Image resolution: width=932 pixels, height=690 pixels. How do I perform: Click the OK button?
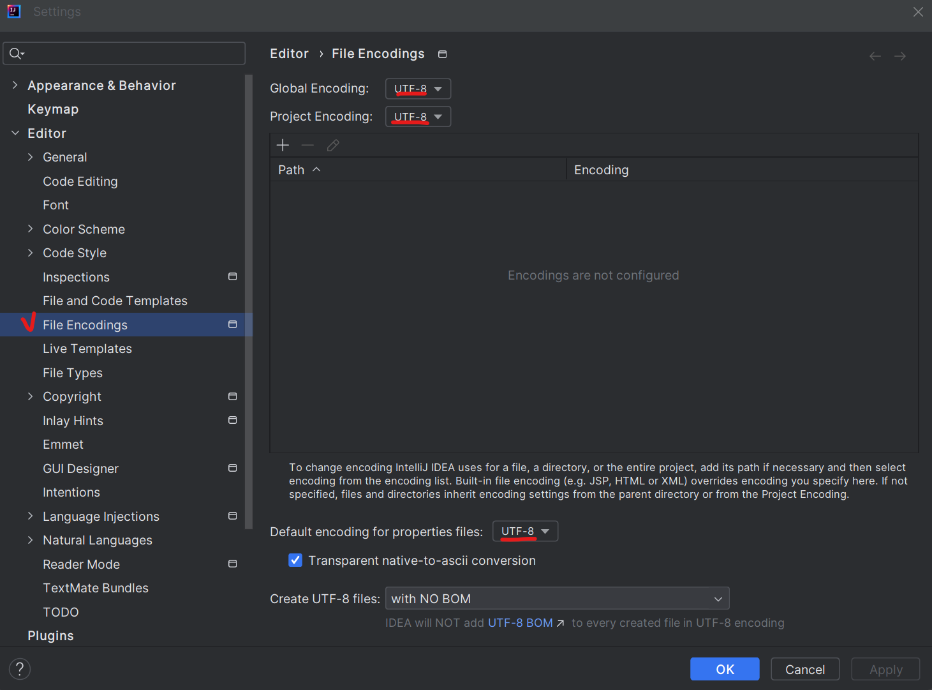pos(725,669)
